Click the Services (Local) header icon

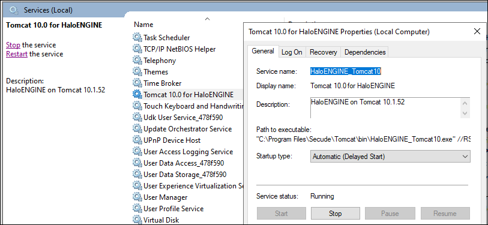(14, 10)
